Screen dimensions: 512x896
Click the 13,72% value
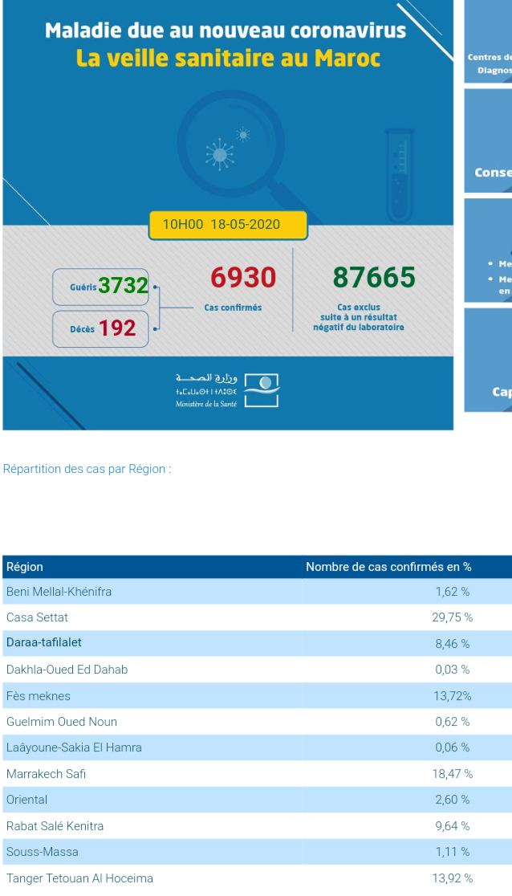(x=452, y=696)
